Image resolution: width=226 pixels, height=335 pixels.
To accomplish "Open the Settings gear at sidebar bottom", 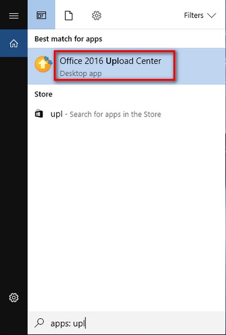I will 14,297.
